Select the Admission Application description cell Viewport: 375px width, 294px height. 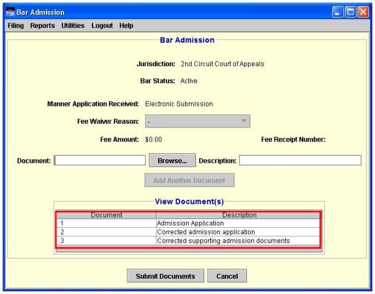(238, 223)
